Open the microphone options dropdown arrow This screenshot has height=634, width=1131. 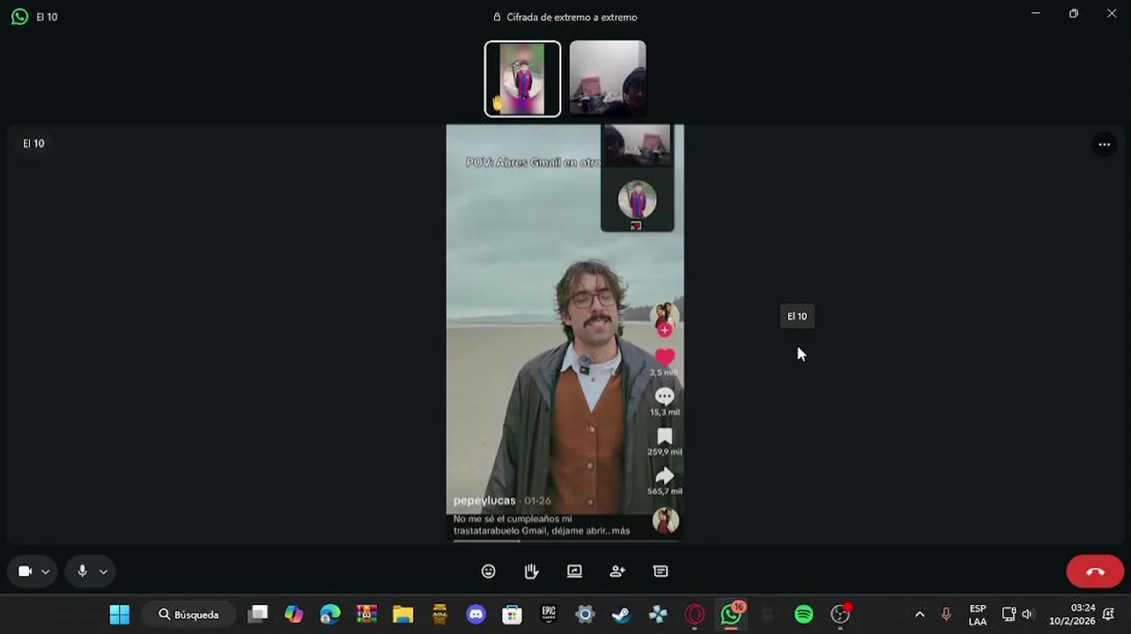[x=103, y=571]
